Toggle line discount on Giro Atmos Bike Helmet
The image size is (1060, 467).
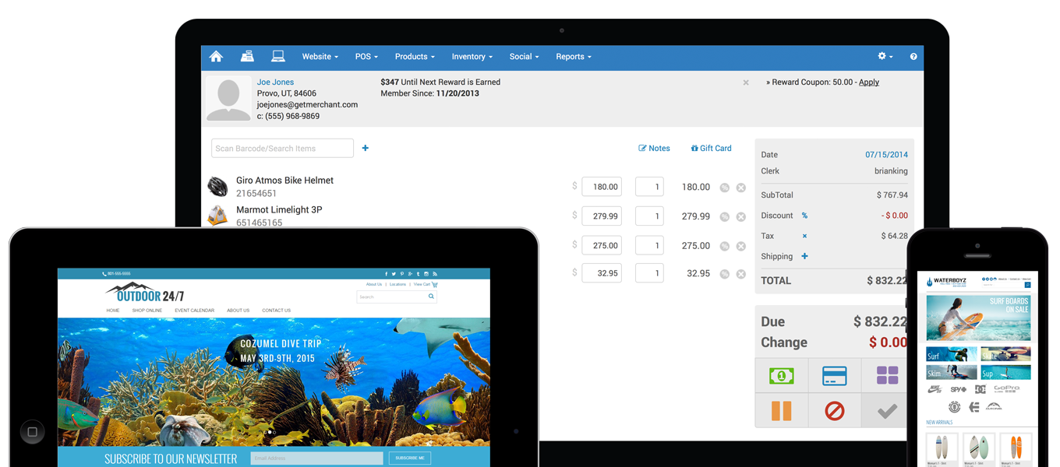(x=724, y=187)
